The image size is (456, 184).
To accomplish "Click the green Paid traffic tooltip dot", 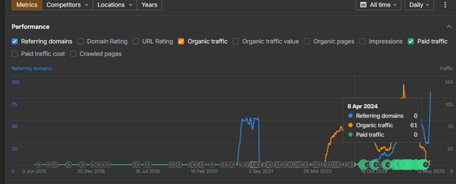I will 350,135.
